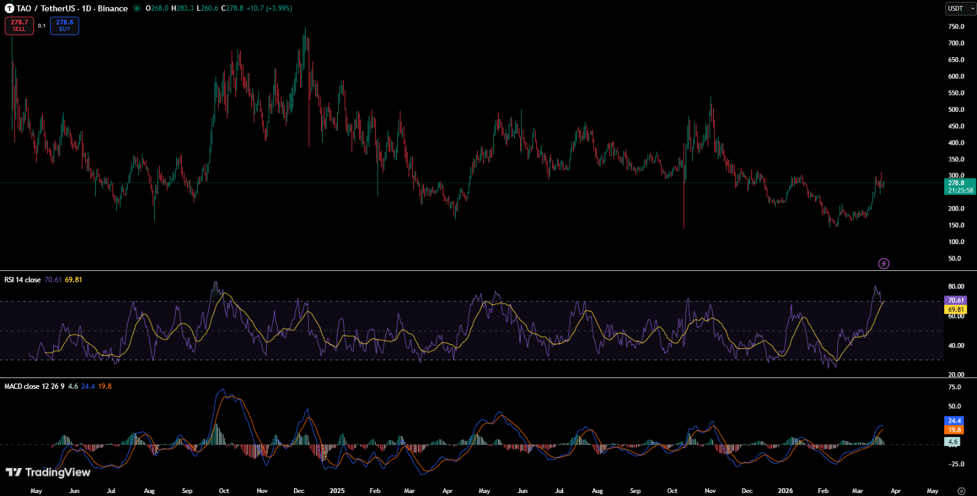
Task: Edit the 0.1 order quantity field
Action: coord(42,26)
